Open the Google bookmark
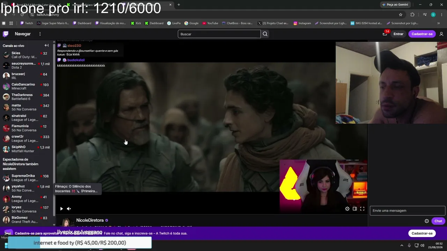 pyautogui.click(x=191, y=23)
